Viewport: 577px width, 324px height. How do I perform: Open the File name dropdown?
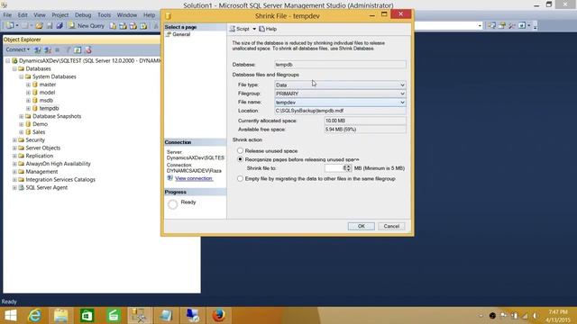click(340, 103)
